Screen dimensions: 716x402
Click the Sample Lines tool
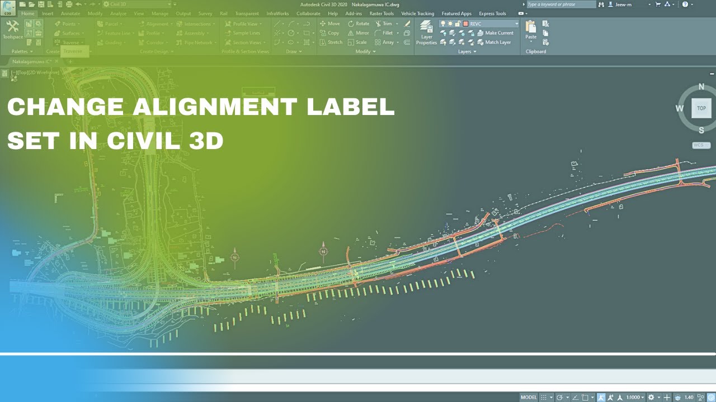click(243, 33)
